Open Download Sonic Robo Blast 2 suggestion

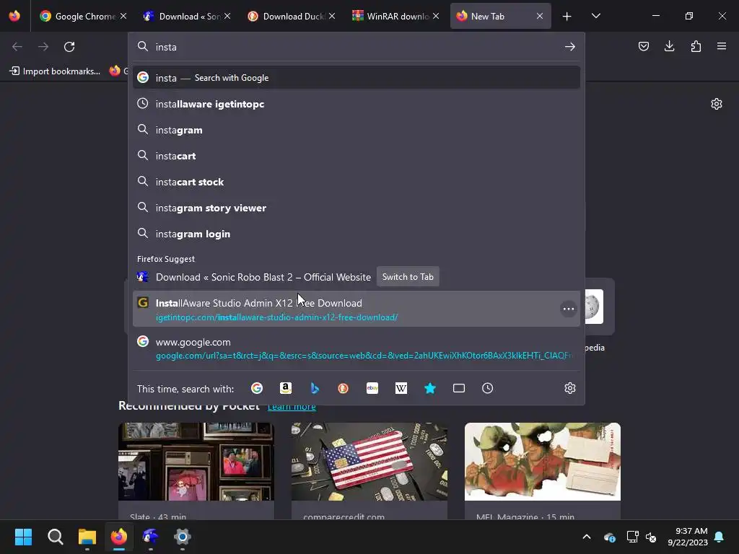click(263, 277)
